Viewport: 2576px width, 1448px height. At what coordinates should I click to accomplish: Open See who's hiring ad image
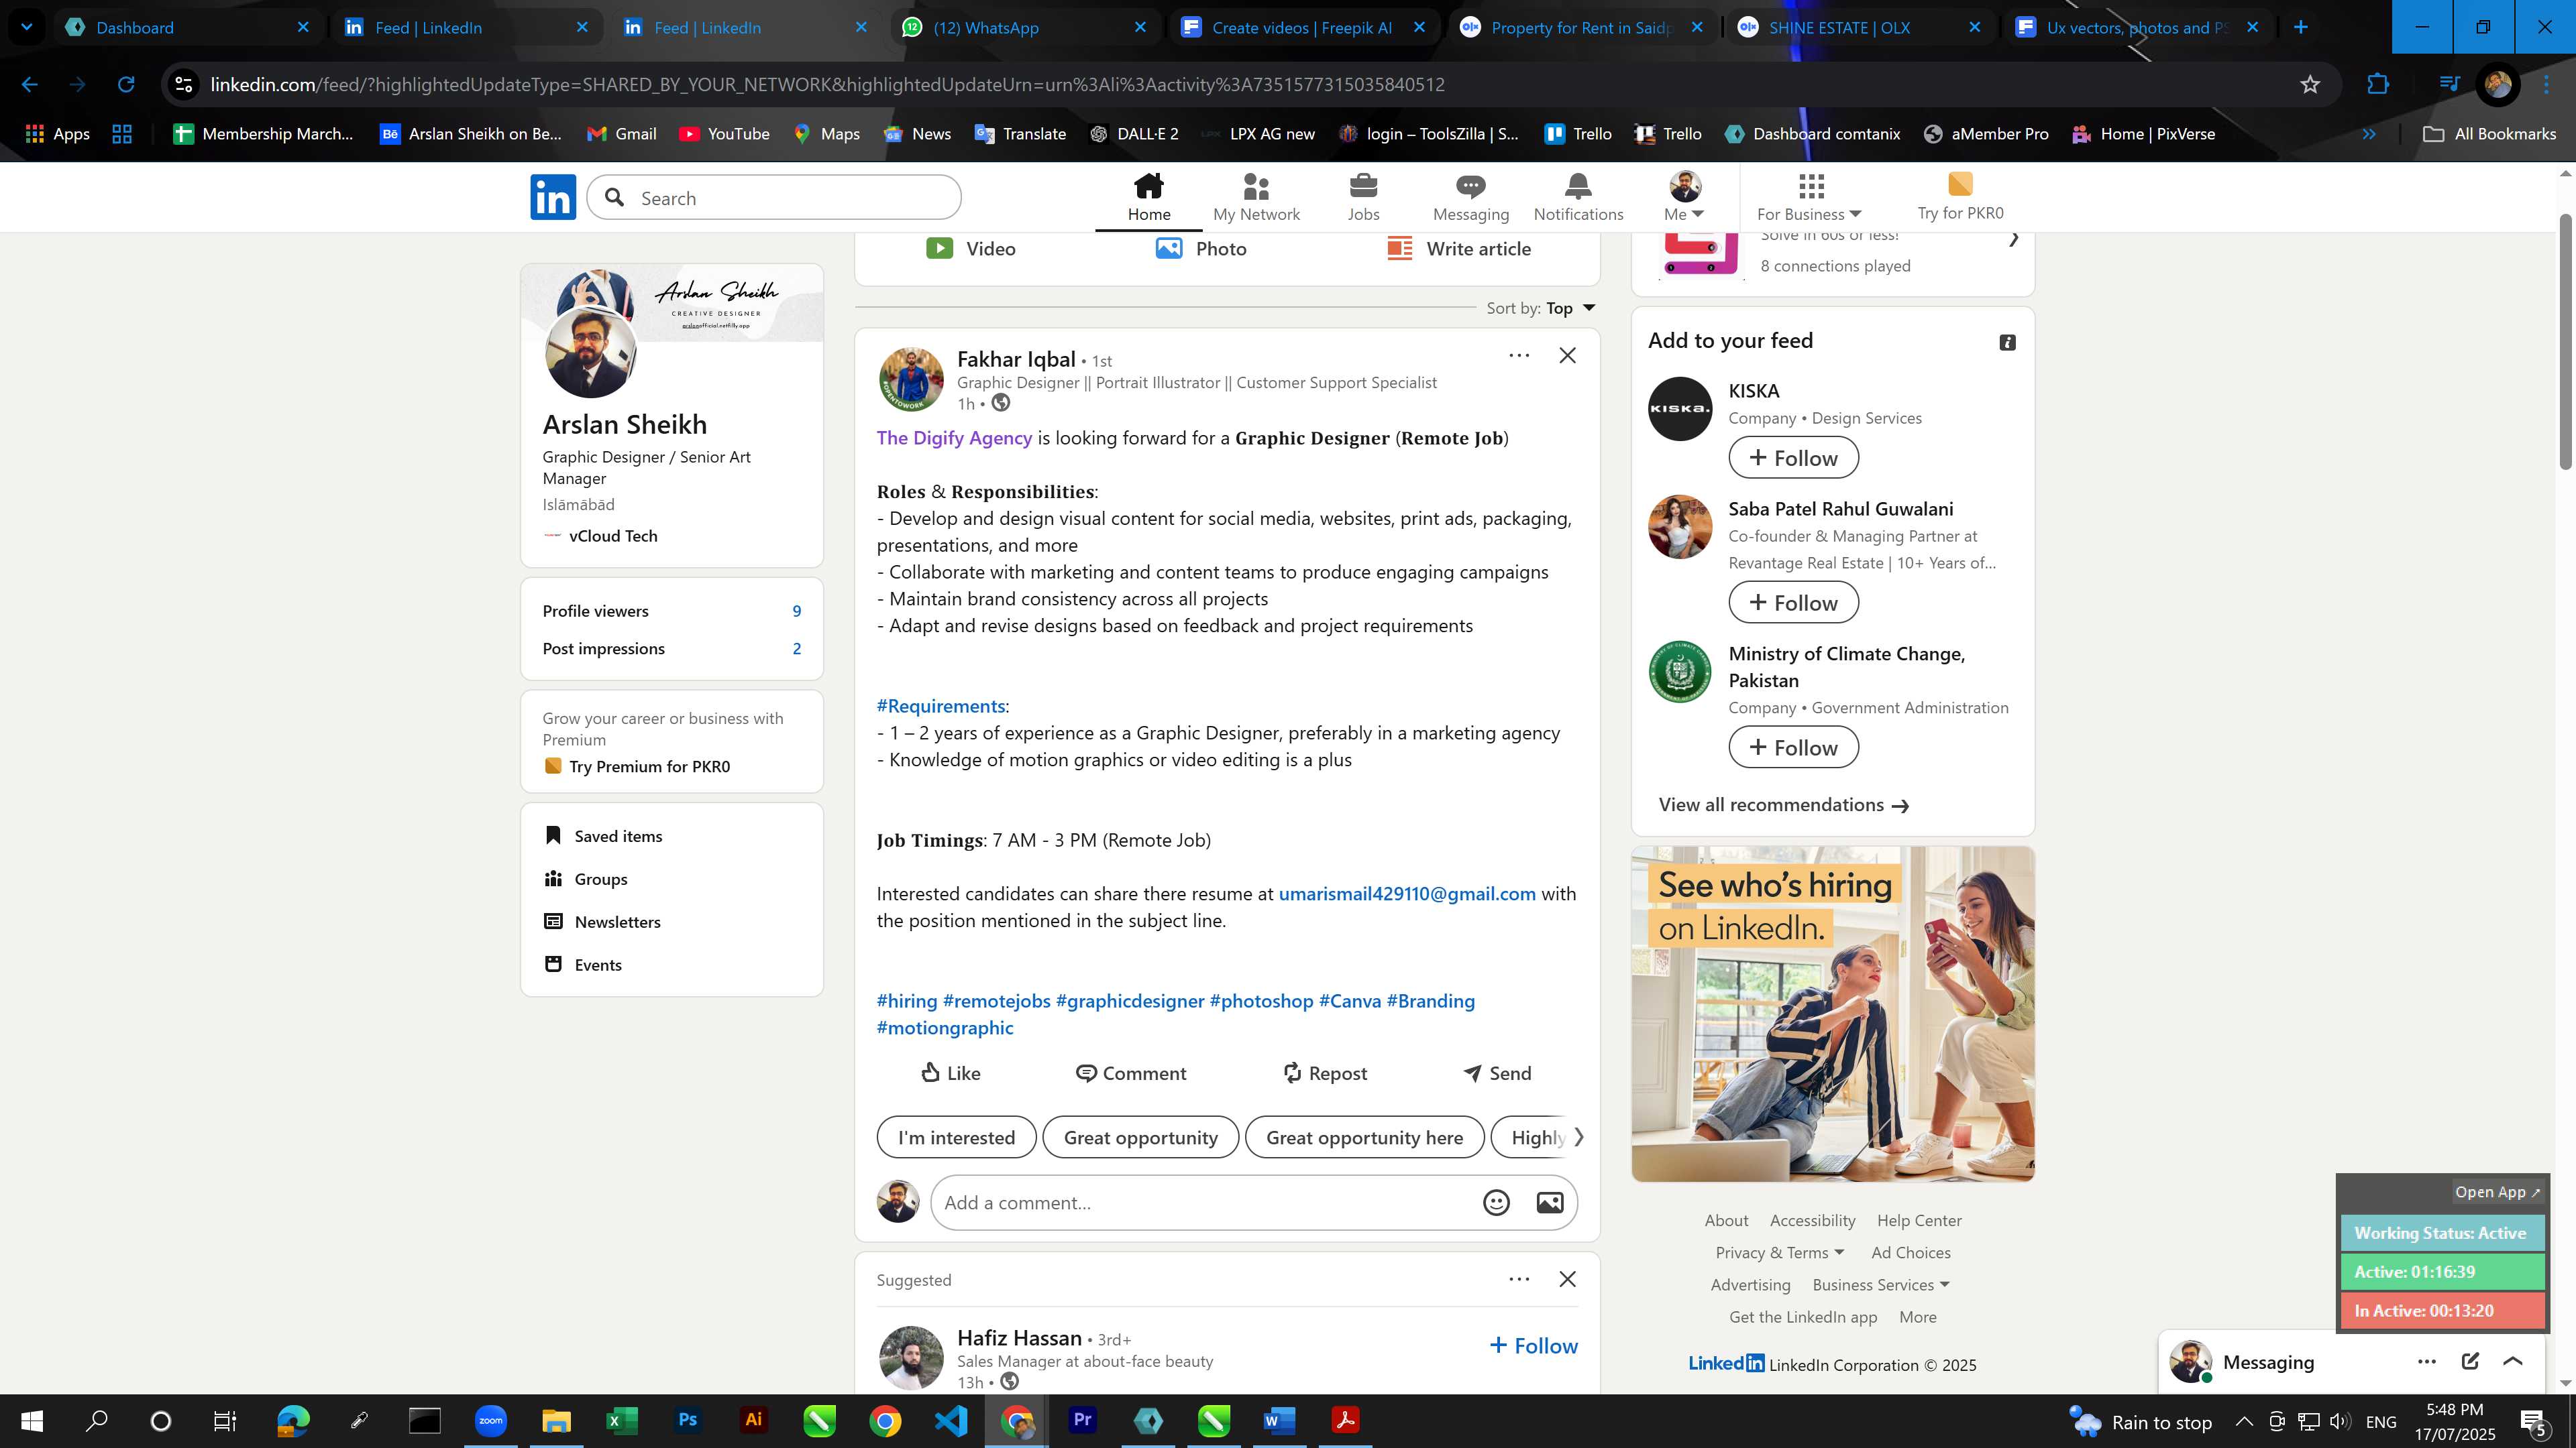point(1832,1014)
